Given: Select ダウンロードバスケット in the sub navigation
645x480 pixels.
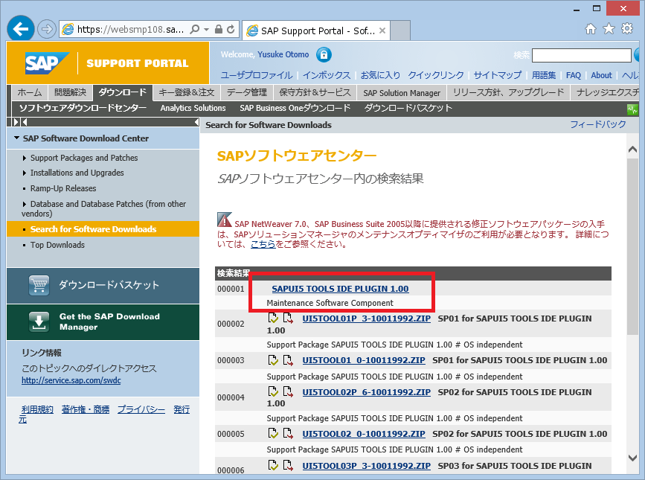Looking at the screenshot, I should pos(408,108).
